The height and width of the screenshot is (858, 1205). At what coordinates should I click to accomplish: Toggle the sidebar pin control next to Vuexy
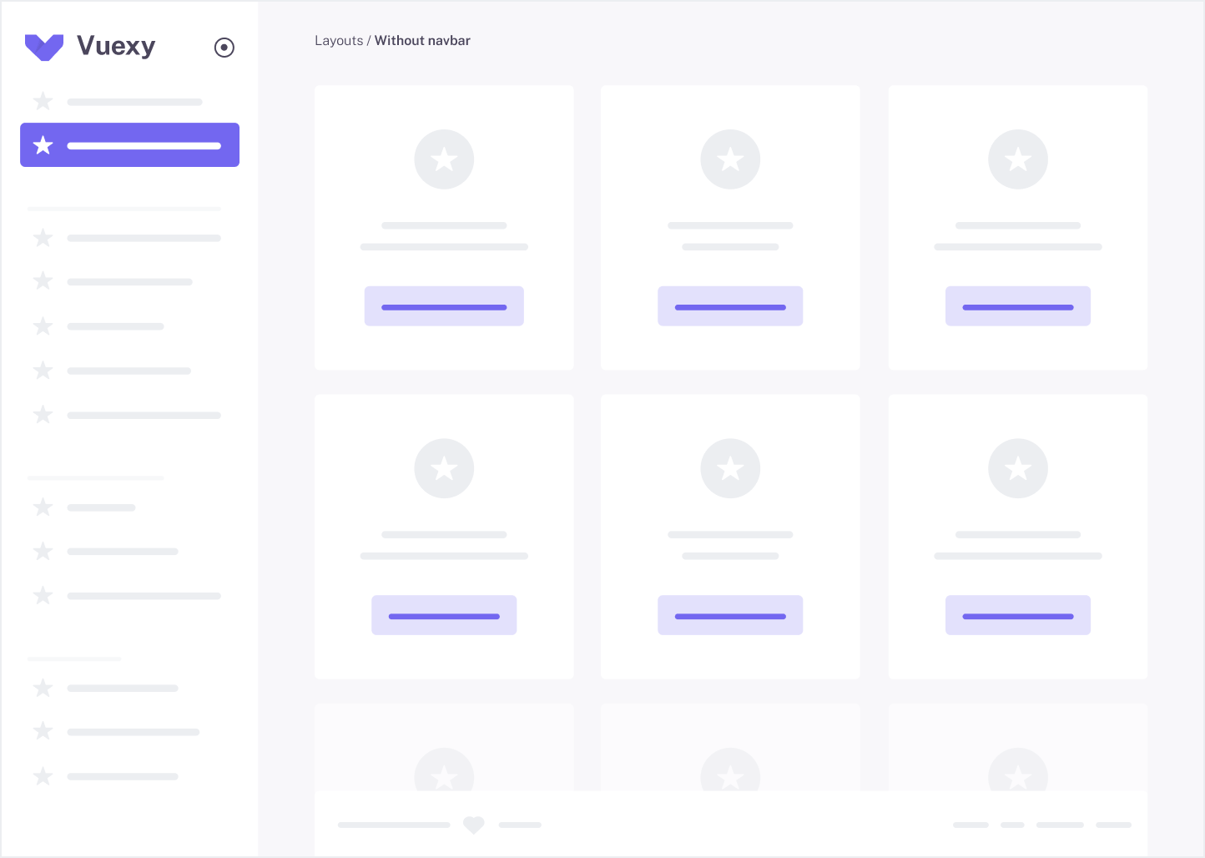[224, 48]
